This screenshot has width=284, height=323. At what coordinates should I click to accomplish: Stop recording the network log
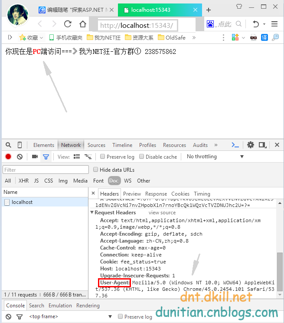[x=8, y=157]
